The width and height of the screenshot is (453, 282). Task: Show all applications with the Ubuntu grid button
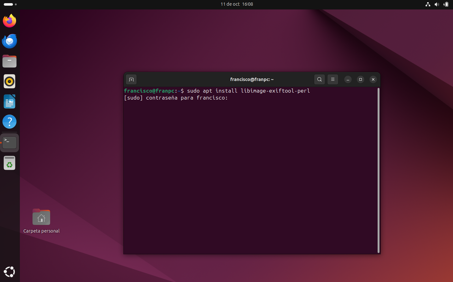point(9,272)
